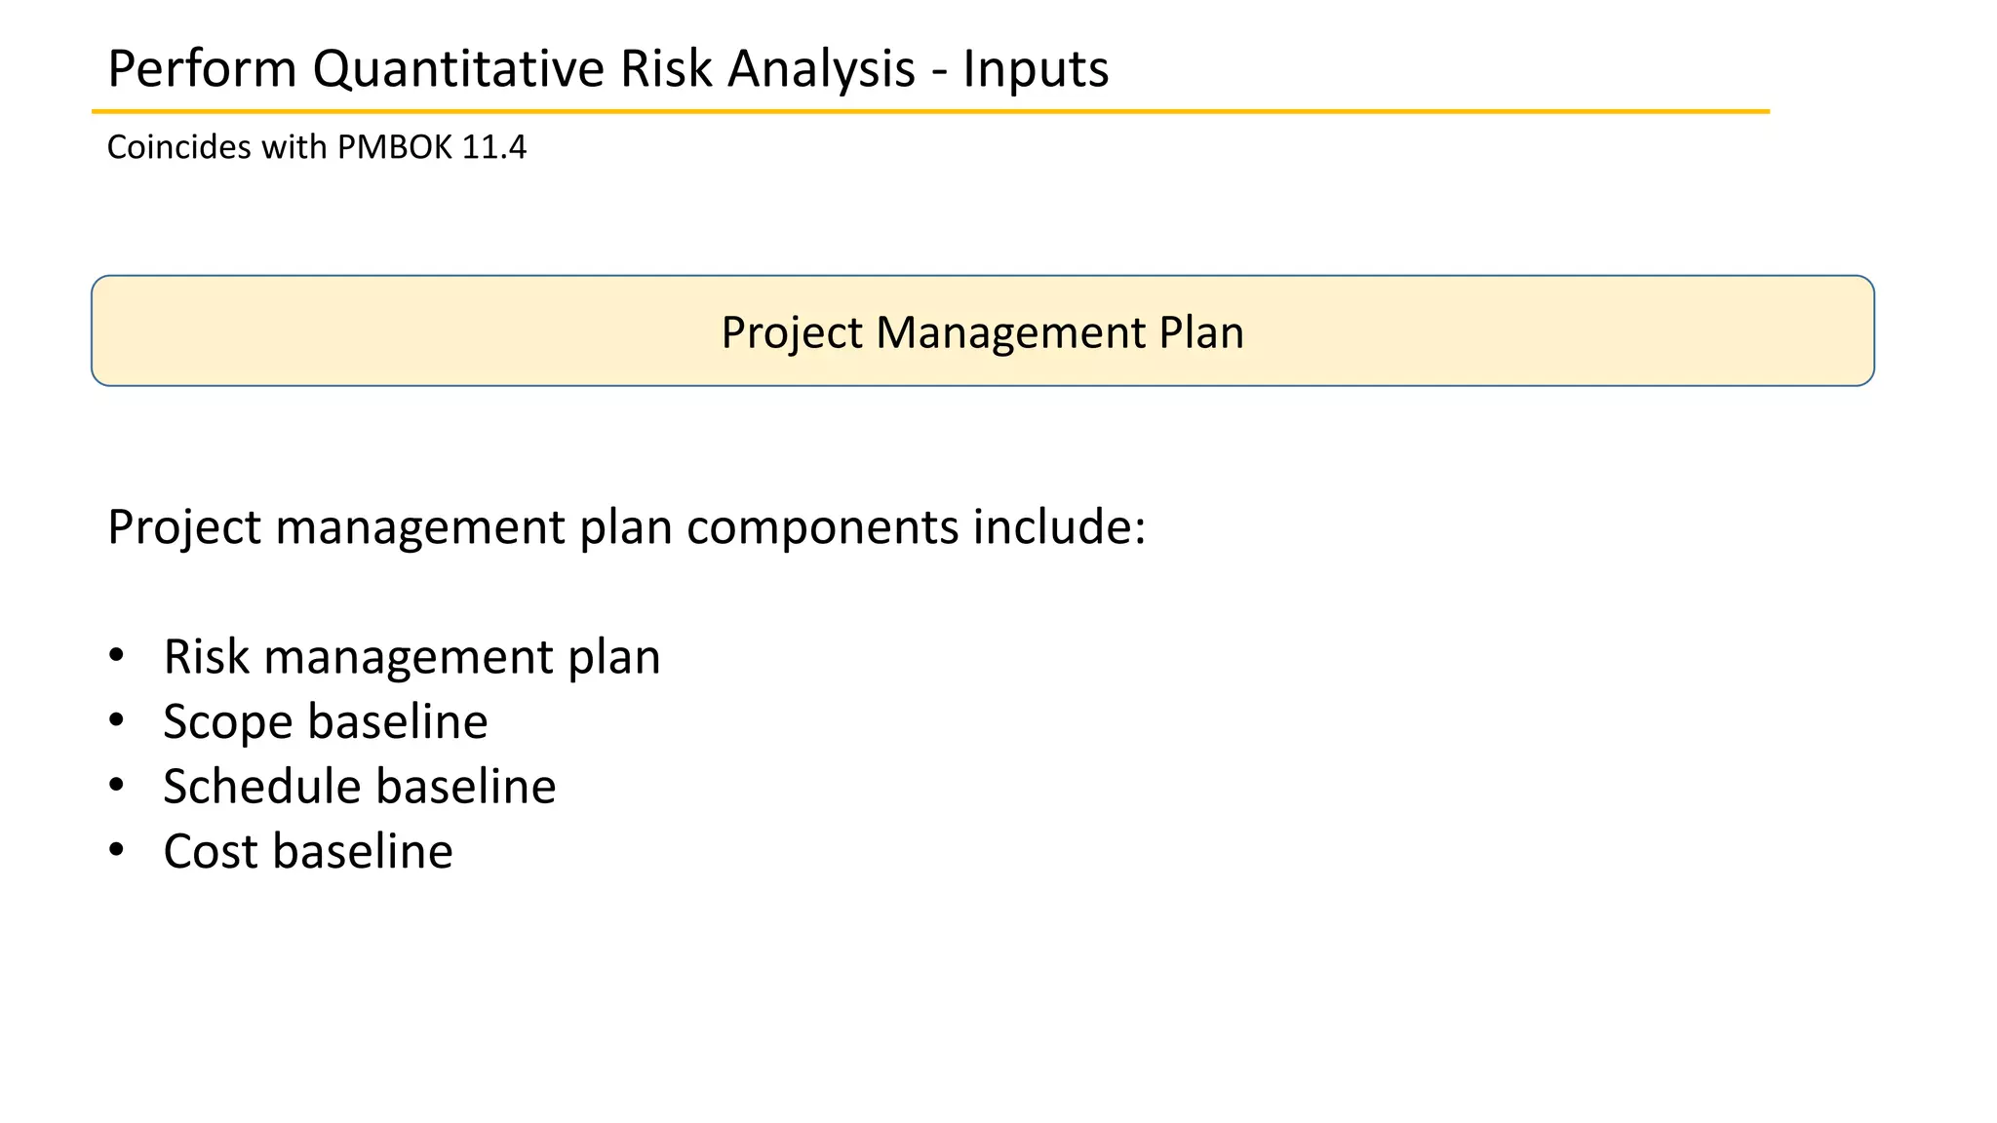This screenshot has width=1997, height=1123.
Task: Select the "Schedule baseline" bullet text
Action: pos(359,787)
